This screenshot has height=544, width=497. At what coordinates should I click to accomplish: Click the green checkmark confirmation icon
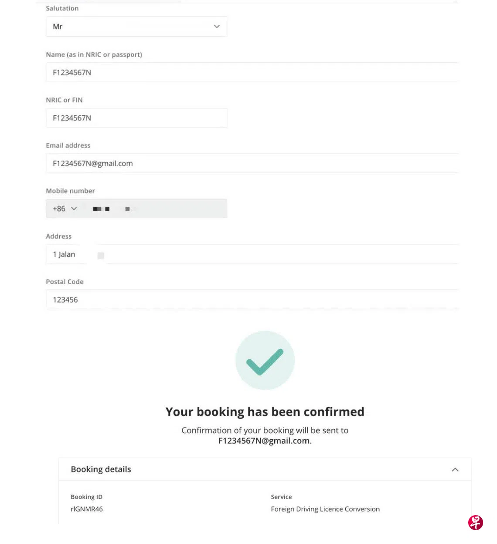(x=265, y=361)
